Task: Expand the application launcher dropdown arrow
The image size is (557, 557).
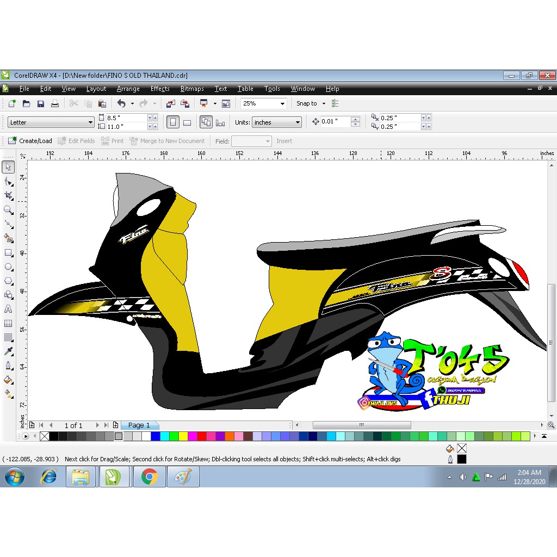Action: [x=215, y=103]
